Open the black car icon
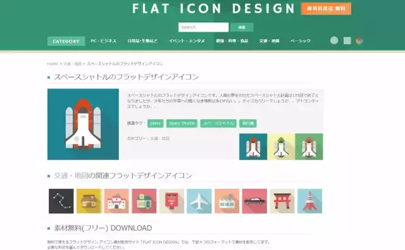This screenshot has height=250, width=405. point(254,201)
